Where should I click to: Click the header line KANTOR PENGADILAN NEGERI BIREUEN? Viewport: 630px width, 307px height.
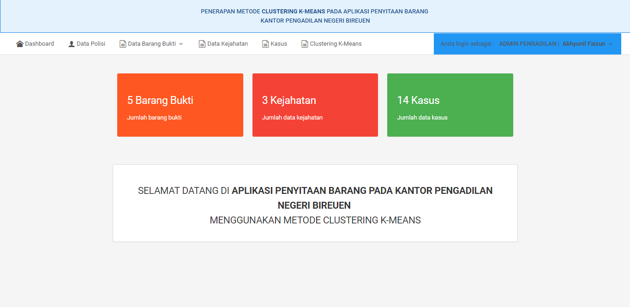pyautogui.click(x=315, y=21)
